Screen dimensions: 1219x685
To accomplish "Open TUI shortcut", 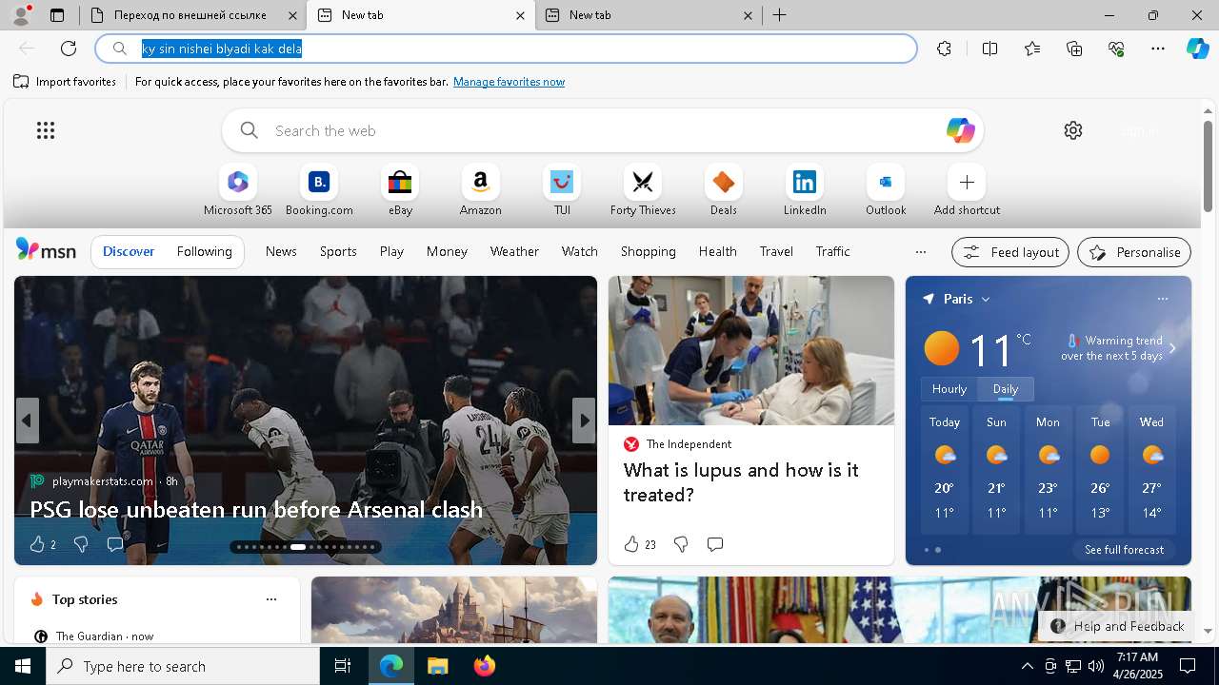I will tap(562, 190).
